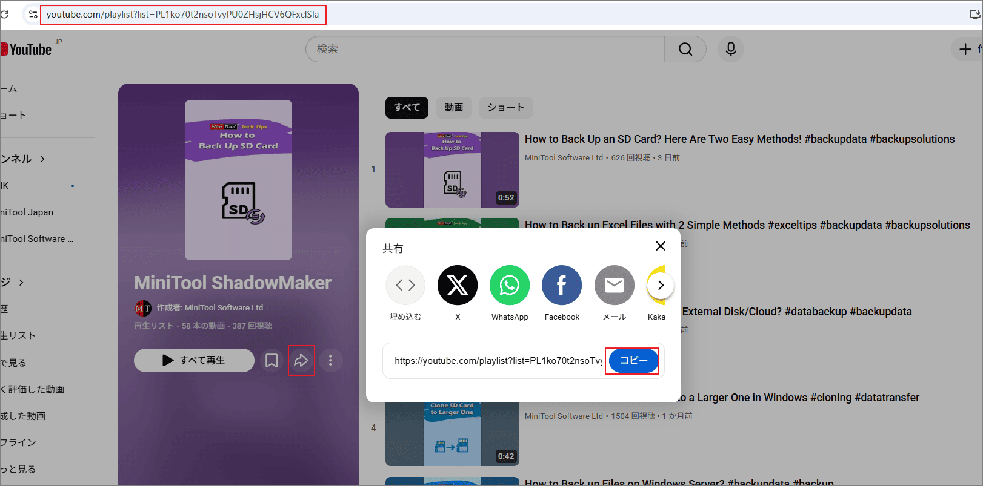Viewport: 983px width, 486px height.
Task: Click the search magnifier button
Action: pos(685,49)
